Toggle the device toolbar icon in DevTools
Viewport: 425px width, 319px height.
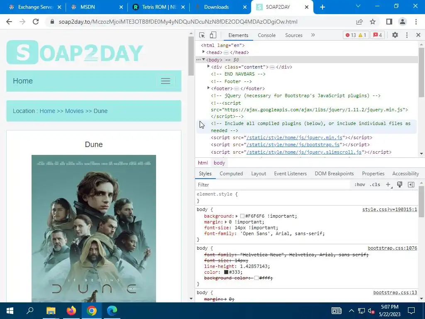(213, 35)
